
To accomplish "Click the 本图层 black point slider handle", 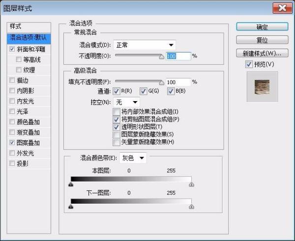I will (x=71, y=185).
